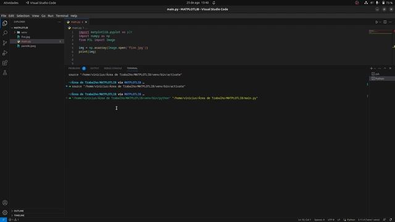Run the Python file with play button
Screen dimensions: 395x222
click(376, 22)
